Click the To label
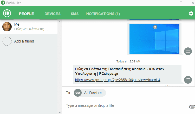Viewport: 195px width, 114px height. [x=68, y=93]
